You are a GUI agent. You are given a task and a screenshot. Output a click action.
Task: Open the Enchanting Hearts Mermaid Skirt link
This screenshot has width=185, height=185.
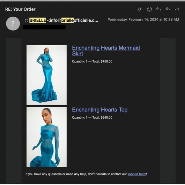[106, 51]
